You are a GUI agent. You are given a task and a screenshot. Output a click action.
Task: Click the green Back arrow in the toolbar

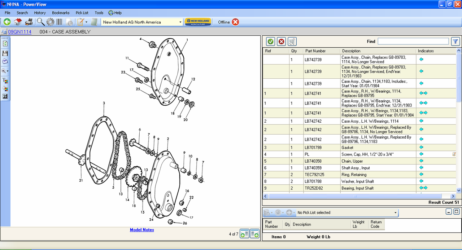pos(7,22)
